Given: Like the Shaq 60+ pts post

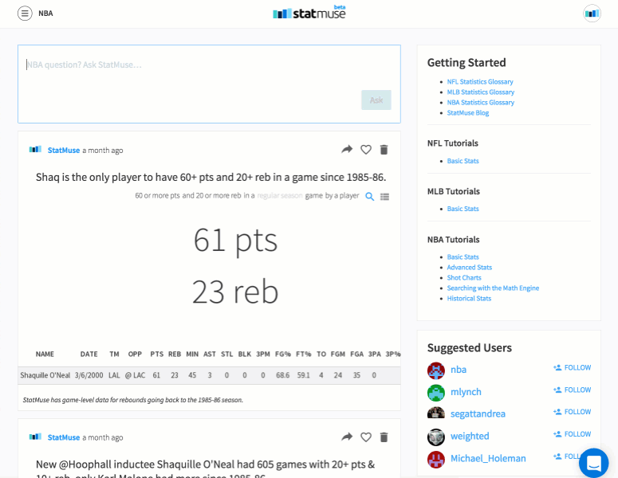Looking at the screenshot, I should [x=366, y=150].
